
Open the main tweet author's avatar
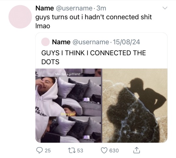click(20, 17)
